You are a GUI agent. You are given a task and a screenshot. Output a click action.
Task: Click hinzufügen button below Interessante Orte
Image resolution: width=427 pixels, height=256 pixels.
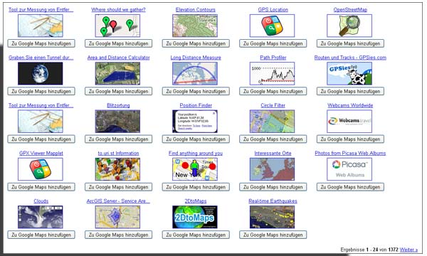[x=273, y=187]
